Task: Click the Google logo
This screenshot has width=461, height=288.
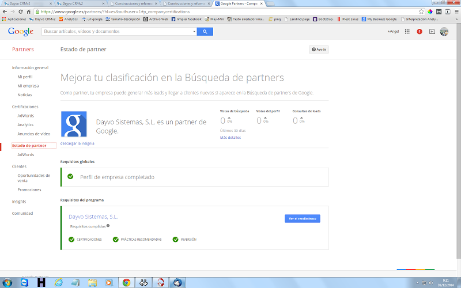Action: tap(21, 32)
